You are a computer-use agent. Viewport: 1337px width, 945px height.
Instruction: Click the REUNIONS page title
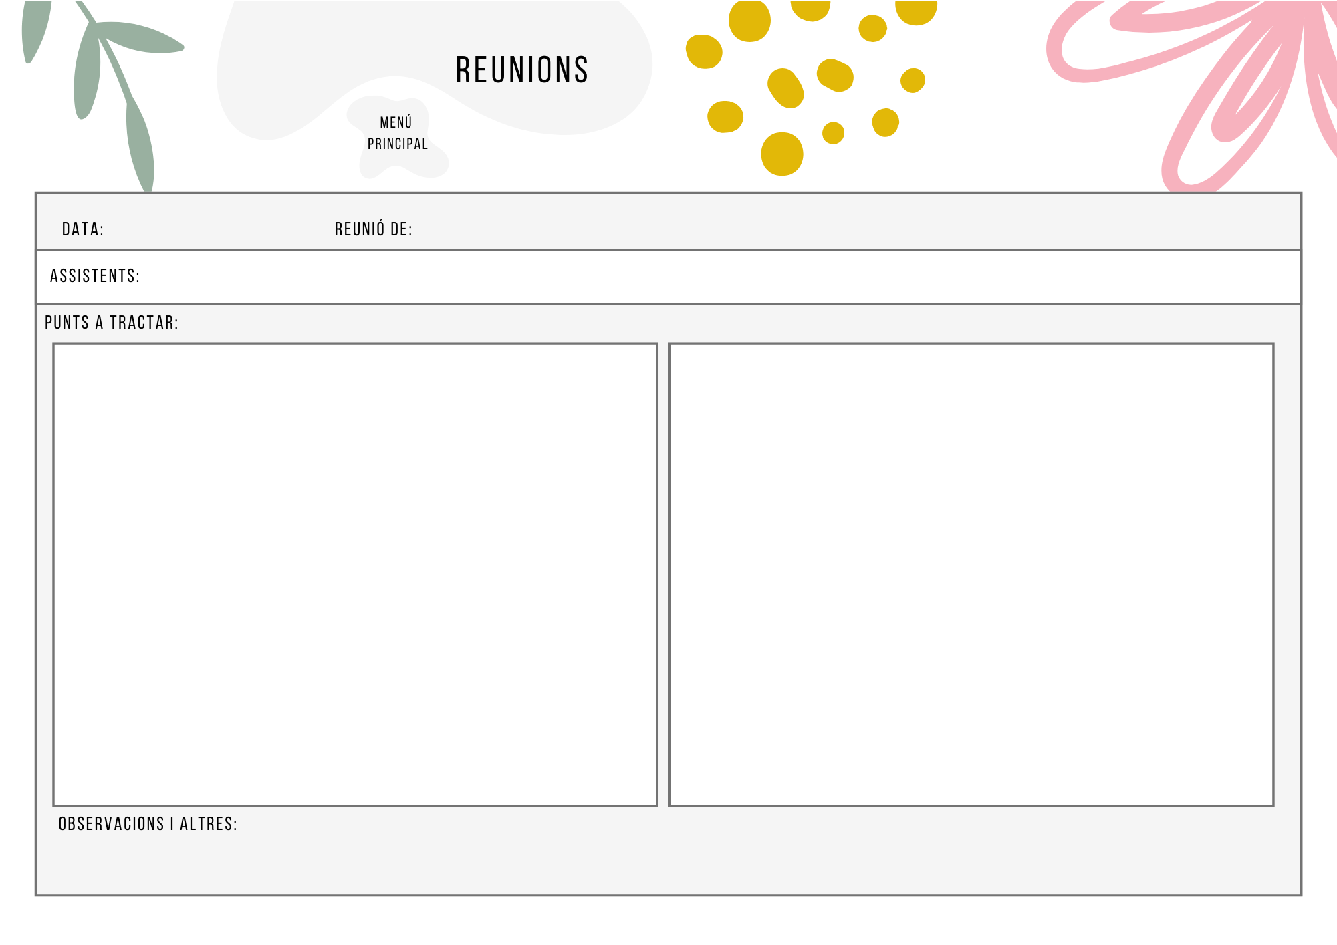(521, 70)
